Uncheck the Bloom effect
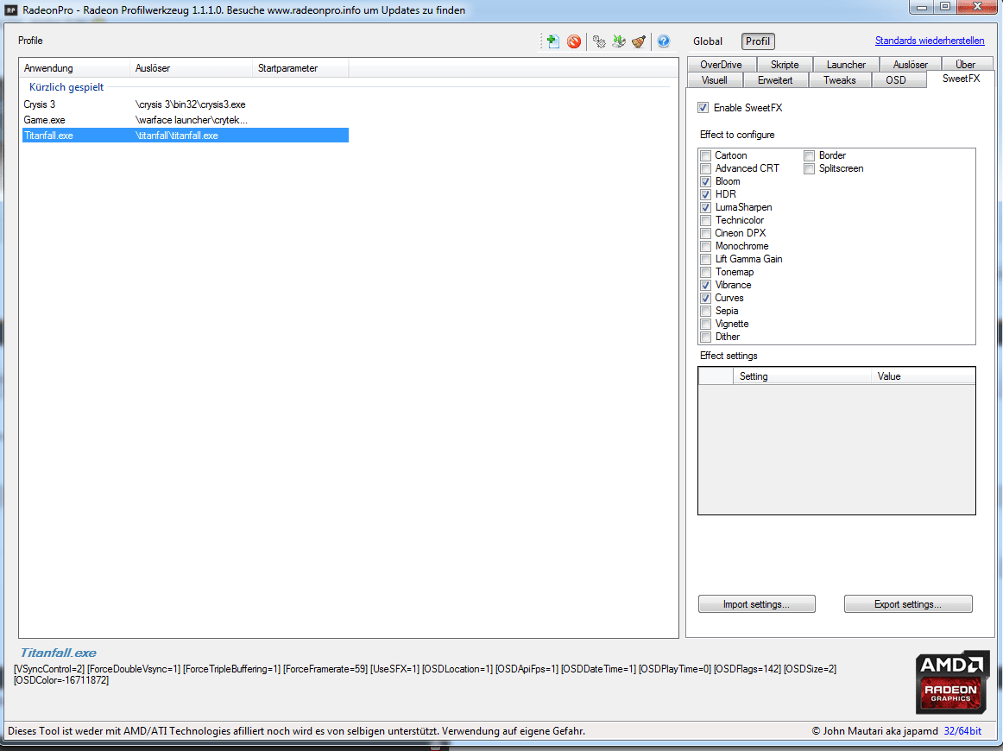Screen dimensions: 1003x751 pos(705,181)
